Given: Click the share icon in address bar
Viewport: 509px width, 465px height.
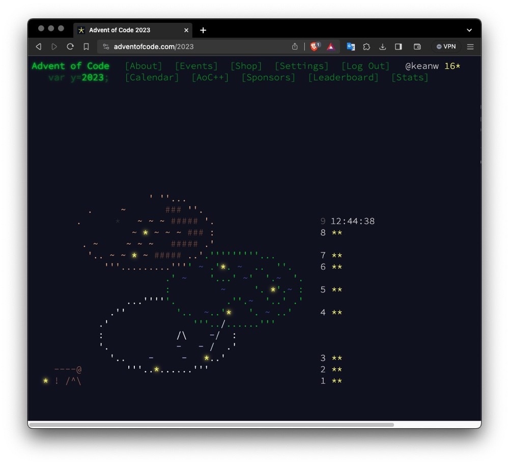Looking at the screenshot, I should (x=295, y=46).
